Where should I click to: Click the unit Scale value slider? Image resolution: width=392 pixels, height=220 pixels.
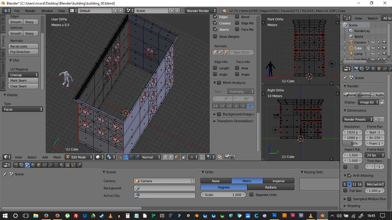tap(223, 195)
